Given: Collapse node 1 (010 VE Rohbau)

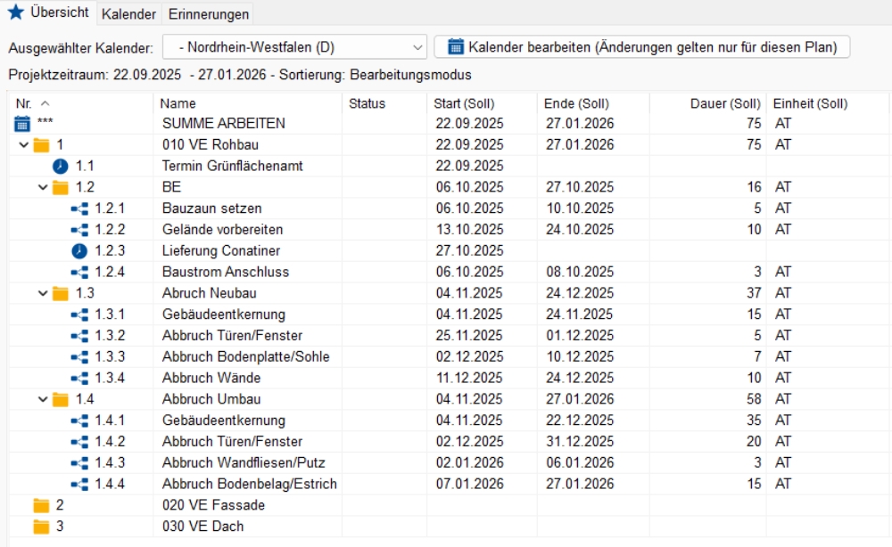Looking at the screenshot, I should (23, 145).
